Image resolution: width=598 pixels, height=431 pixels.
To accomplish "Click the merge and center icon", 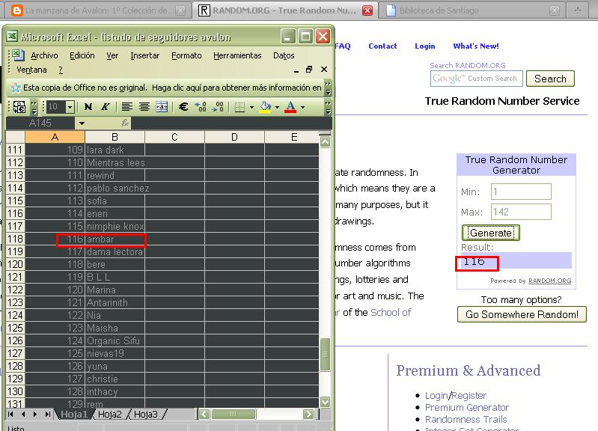I will coord(162,107).
